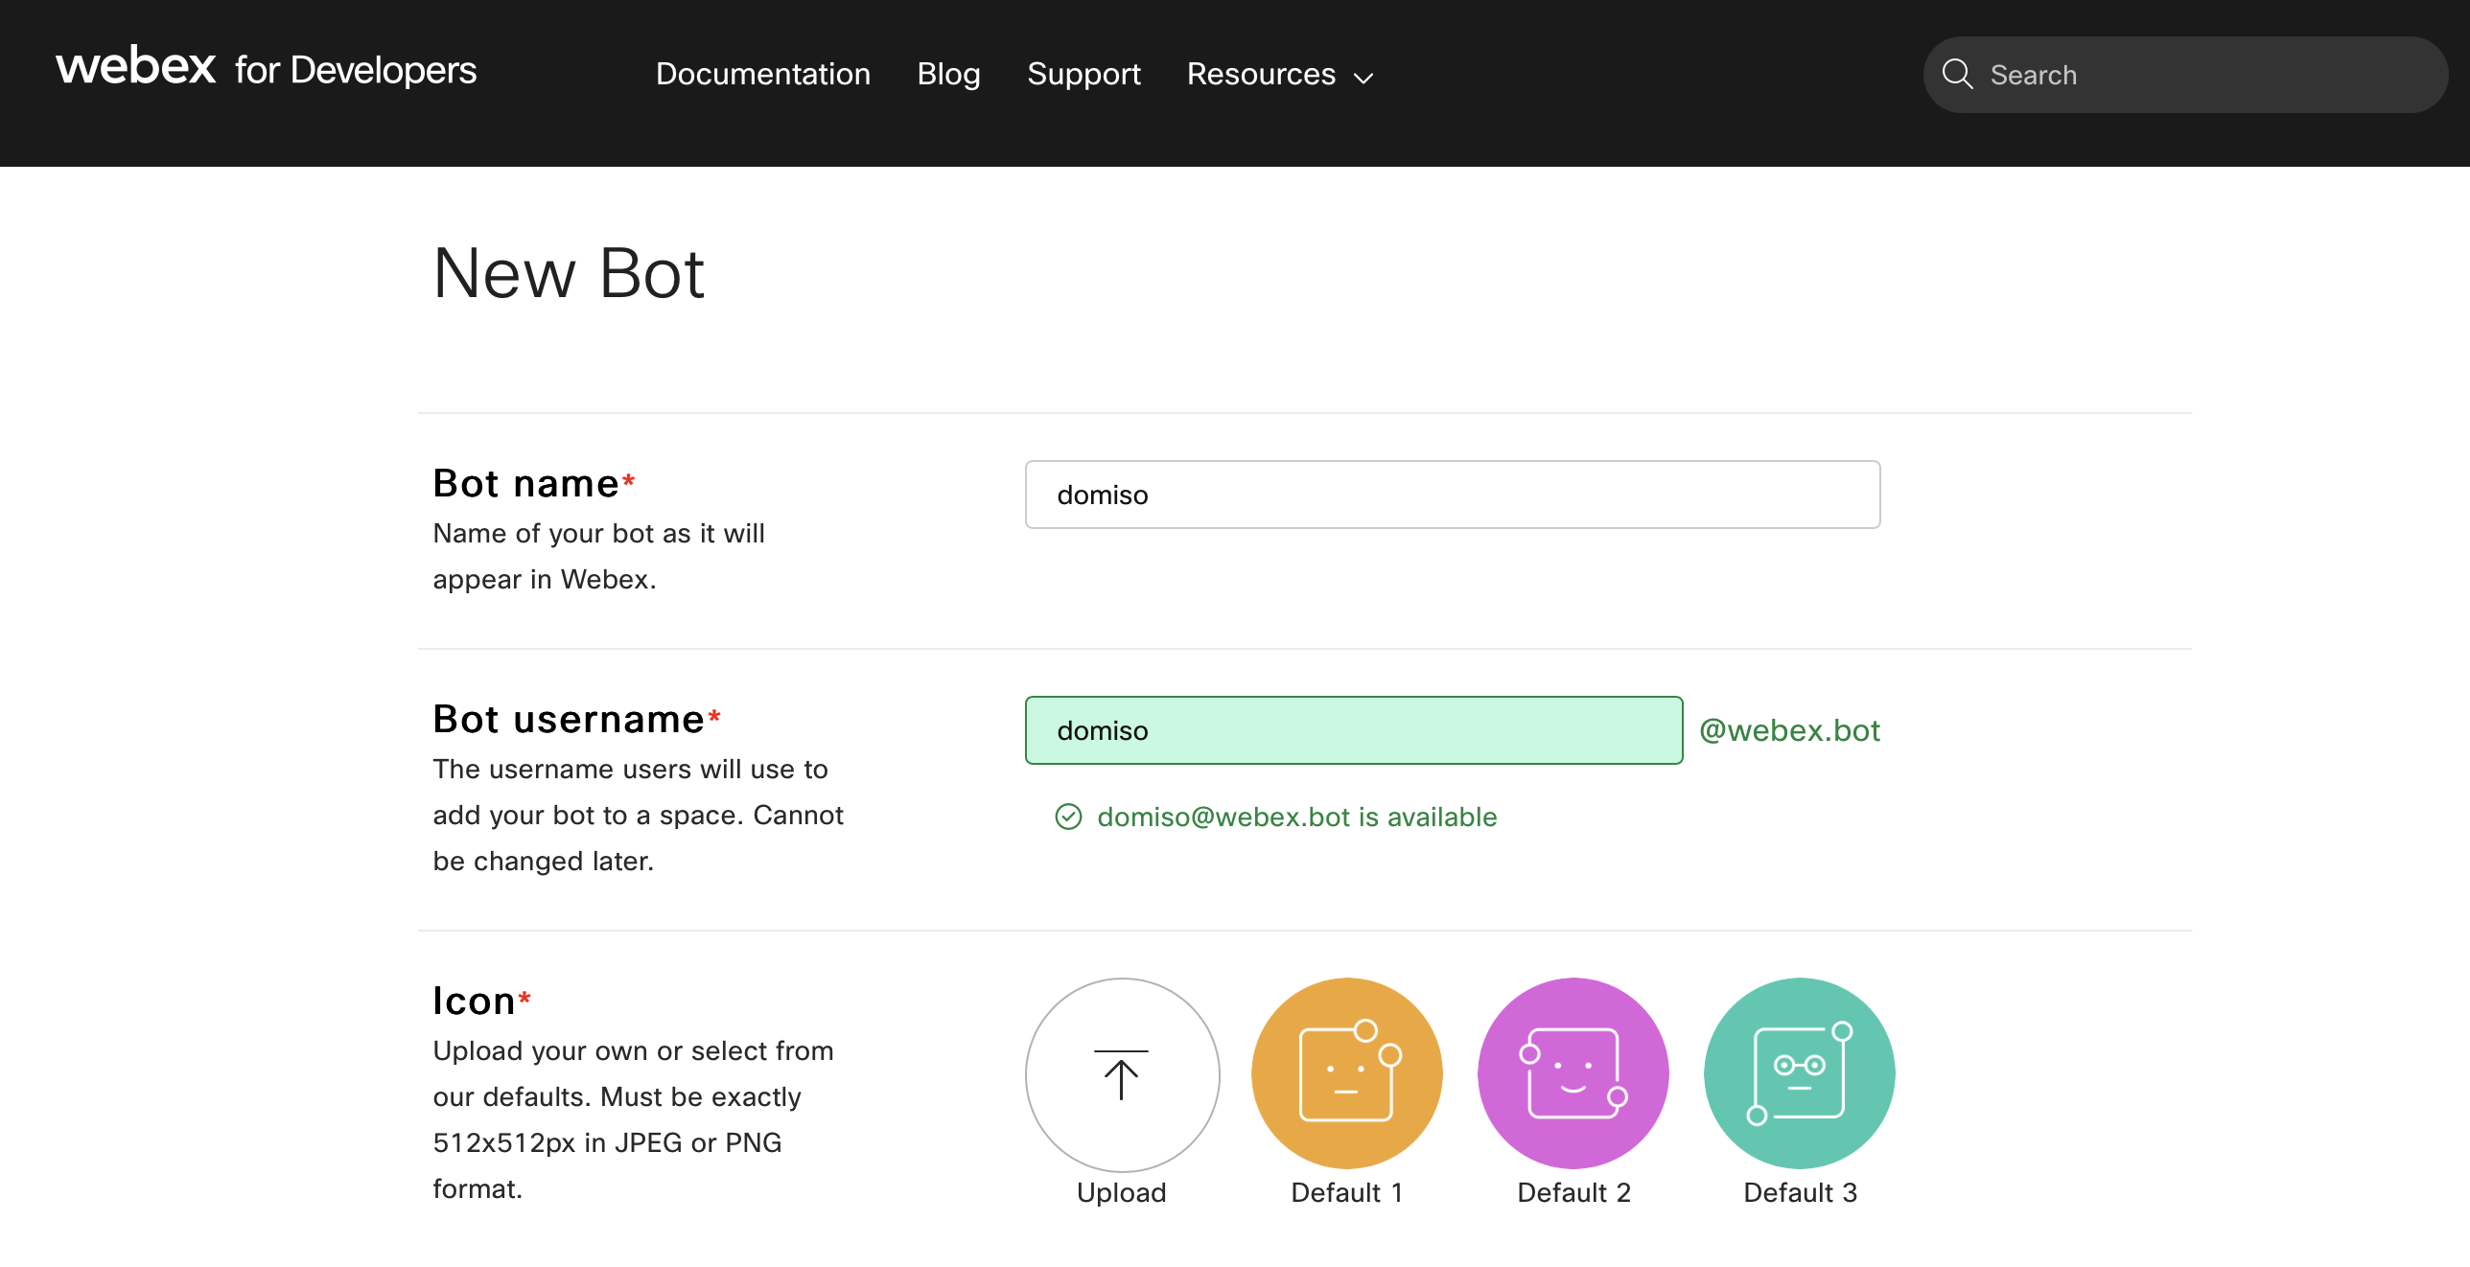Image resolution: width=2470 pixels, height=1267 pixels.
Task: Click inside the Bot name input field
Action: pyautogui.click(x=1451, y=495)
